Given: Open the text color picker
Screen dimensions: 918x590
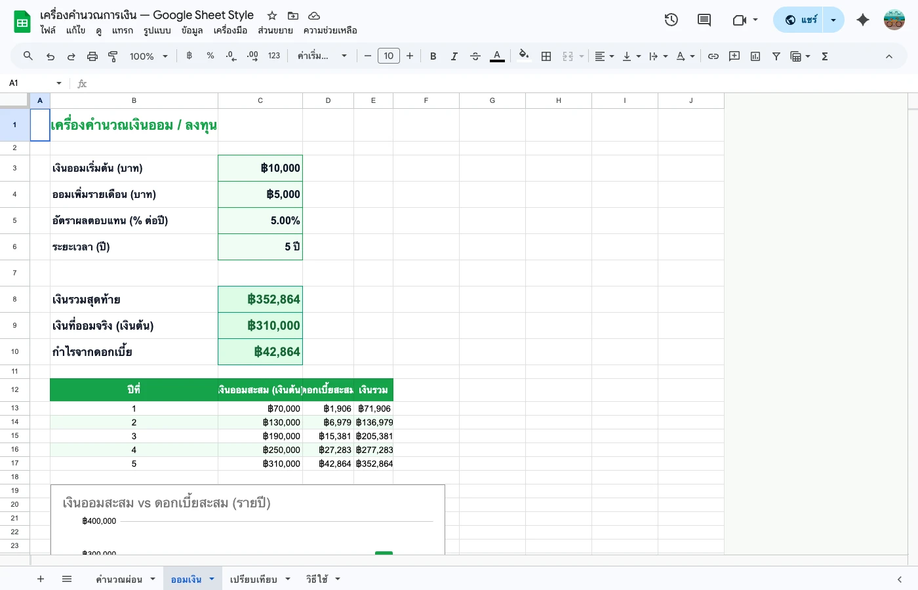Looking at the screenshot, I should (x=497, y=56).
